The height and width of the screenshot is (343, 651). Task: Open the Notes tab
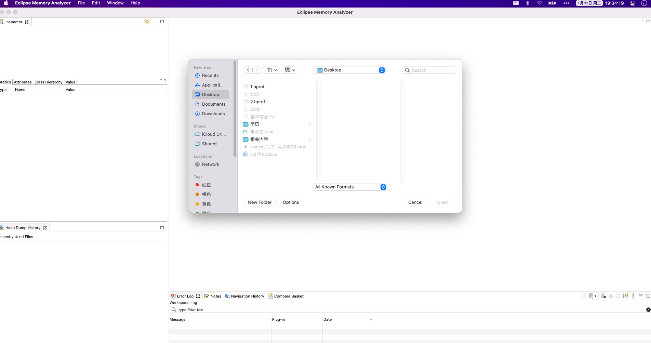[213, 296]
